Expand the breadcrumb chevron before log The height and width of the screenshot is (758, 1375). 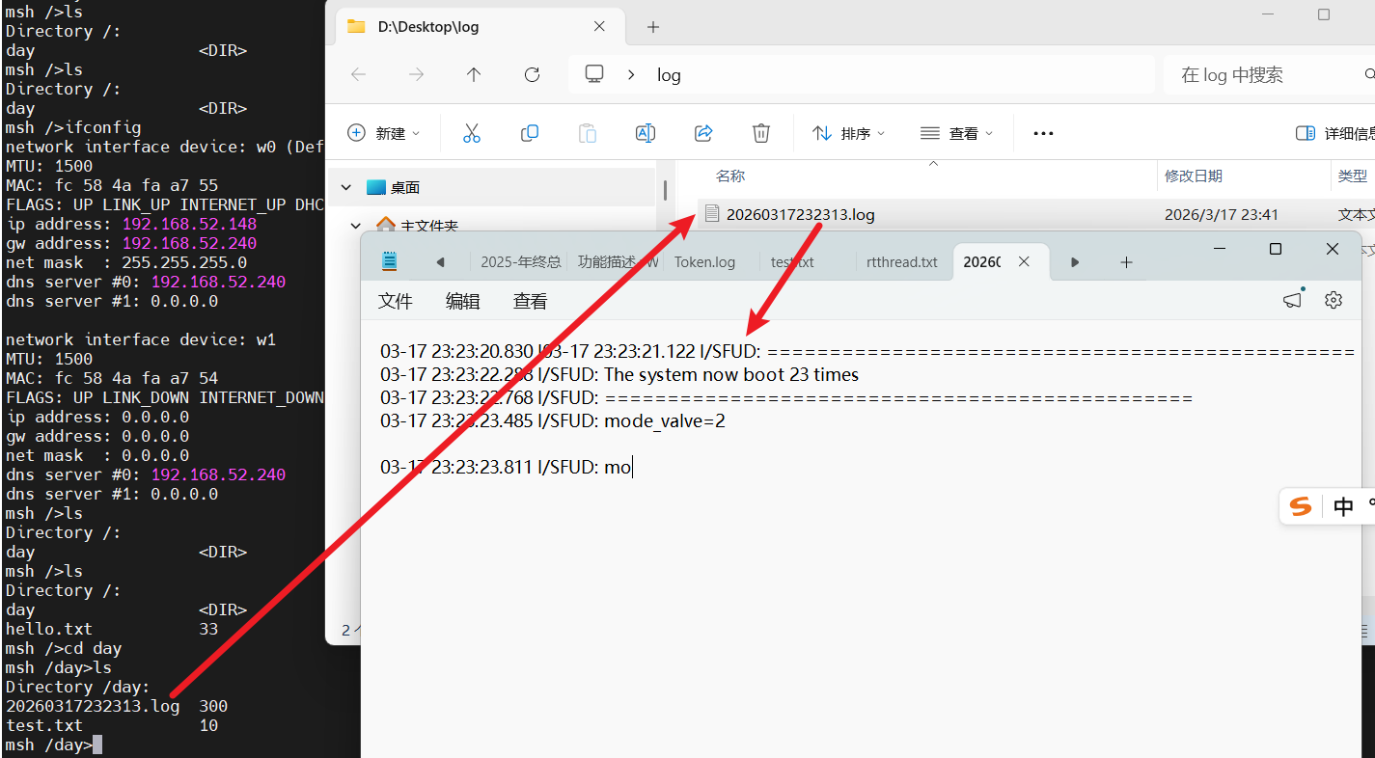(x=631, y=74)
